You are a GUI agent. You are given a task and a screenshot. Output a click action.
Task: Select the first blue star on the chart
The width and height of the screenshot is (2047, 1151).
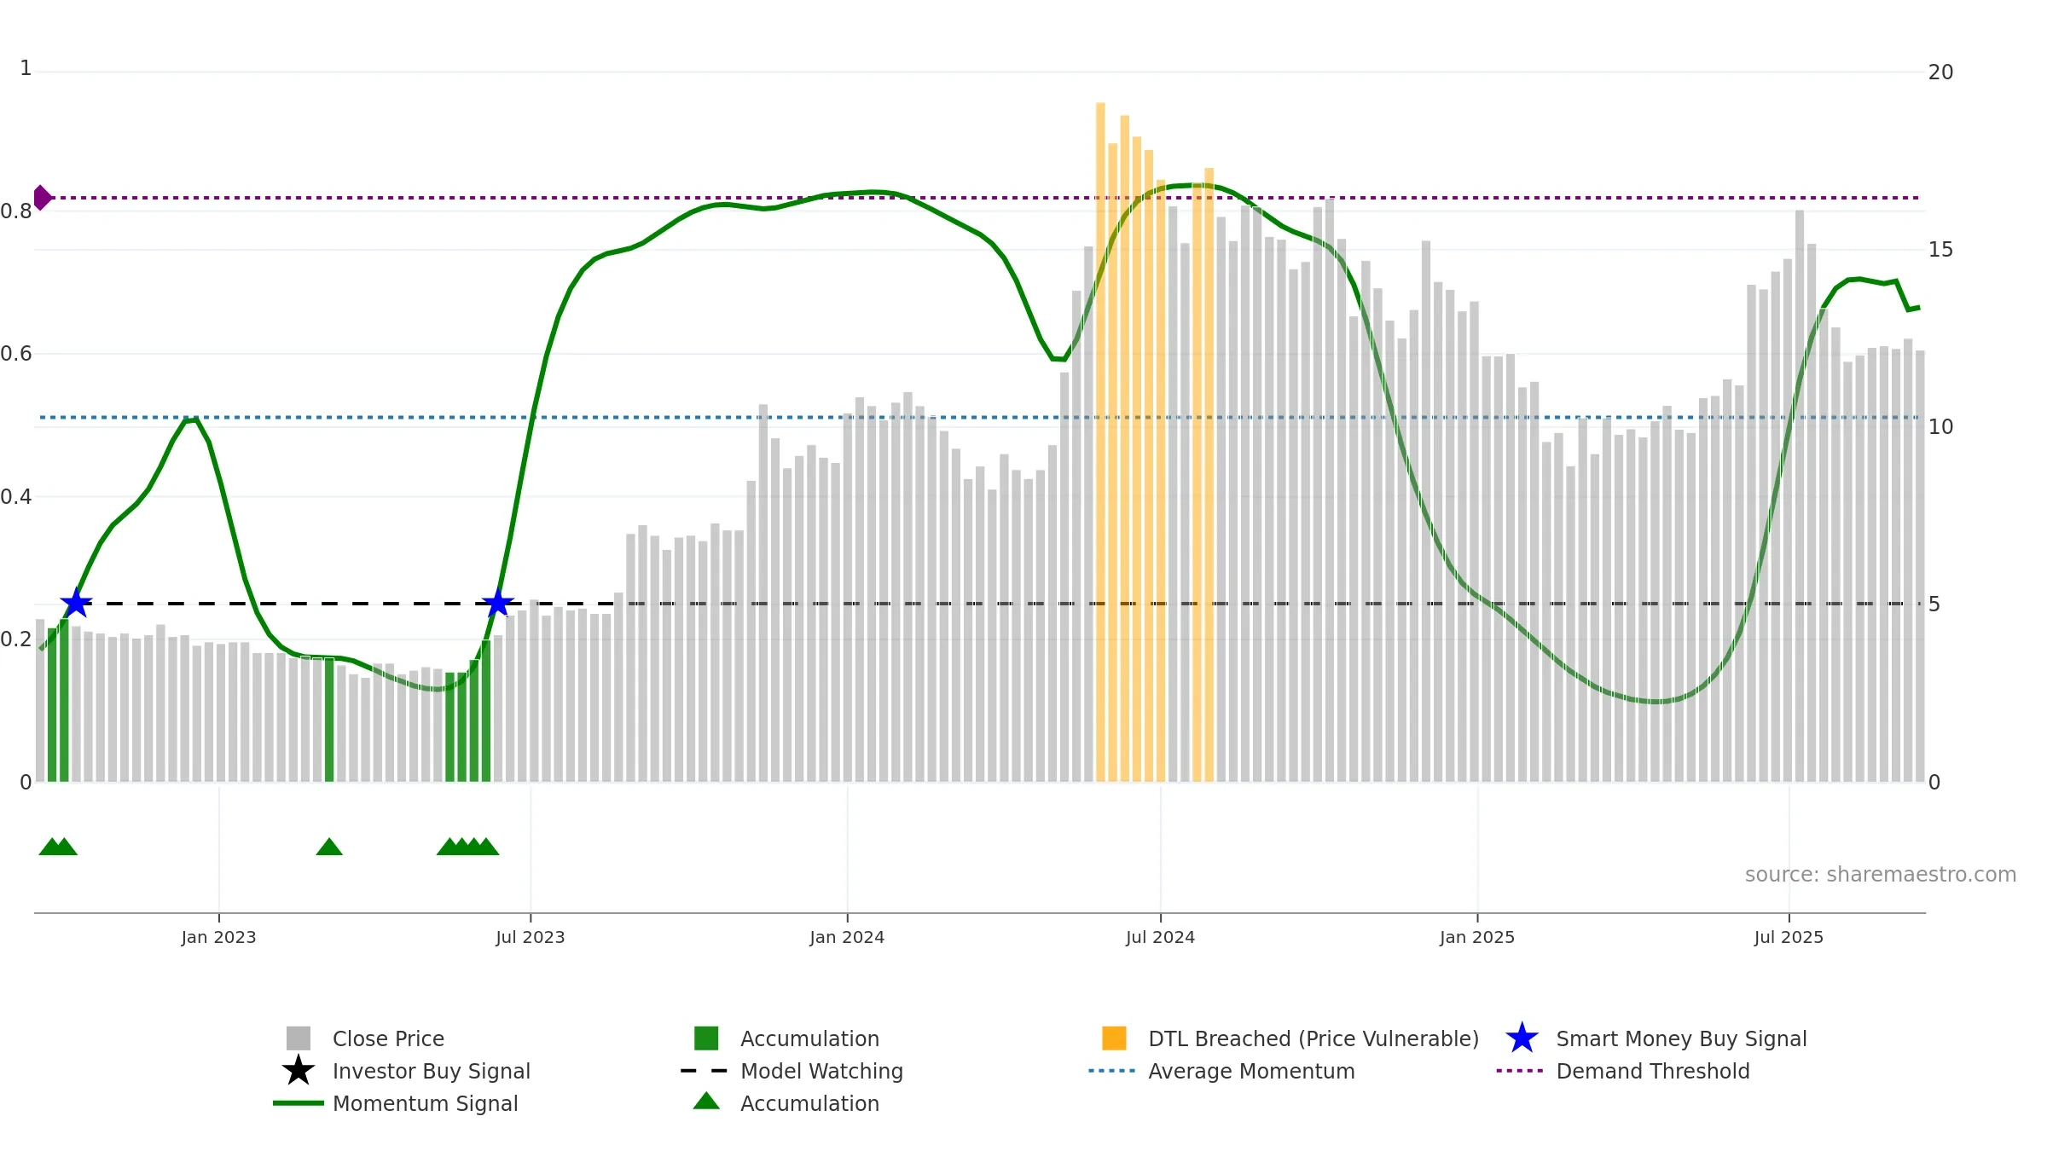77,604
